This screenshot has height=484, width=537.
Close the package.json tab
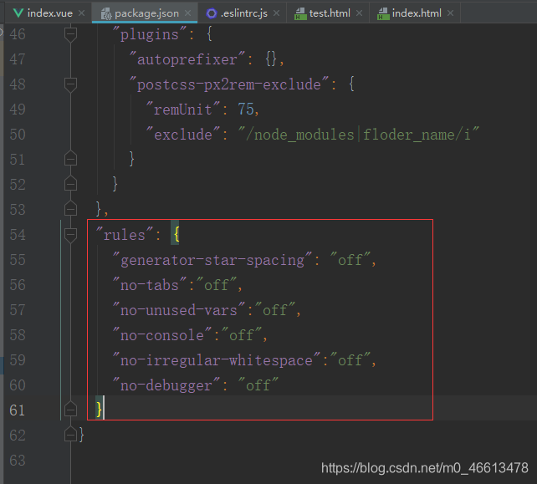(x=187, y=13)
